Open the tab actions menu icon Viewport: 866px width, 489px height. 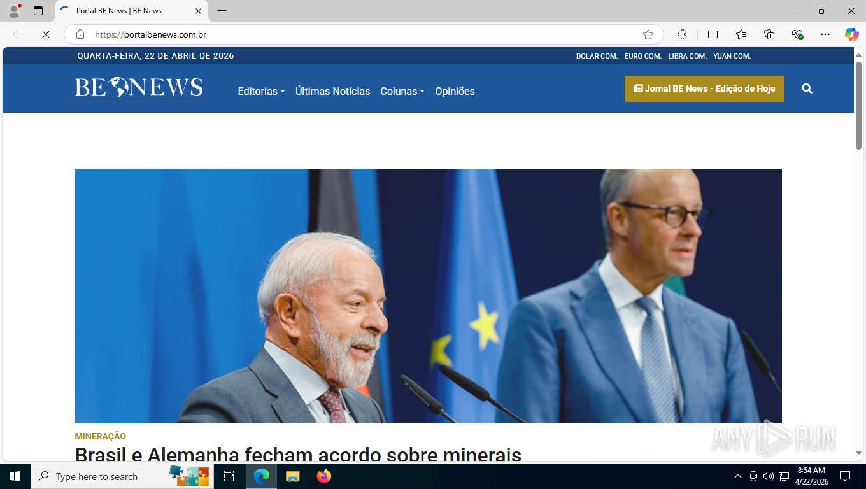(x=38, y=11)
